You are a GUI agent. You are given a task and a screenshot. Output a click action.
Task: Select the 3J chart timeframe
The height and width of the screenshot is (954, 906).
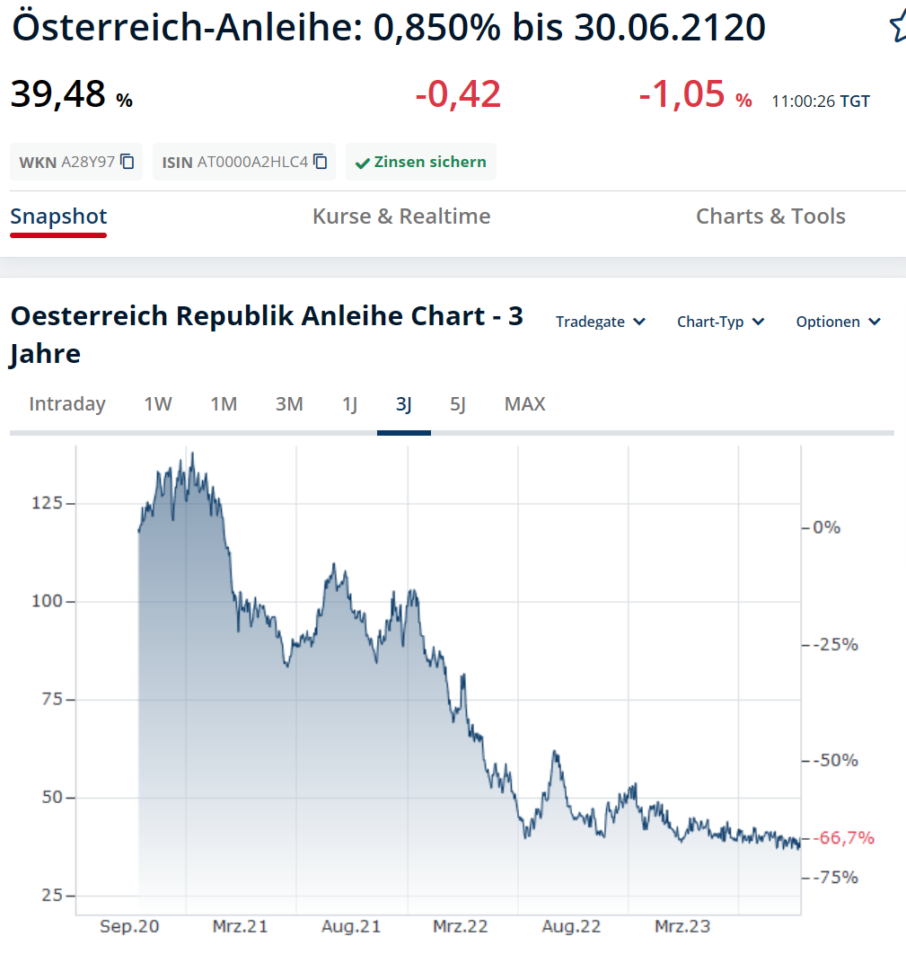403,404
